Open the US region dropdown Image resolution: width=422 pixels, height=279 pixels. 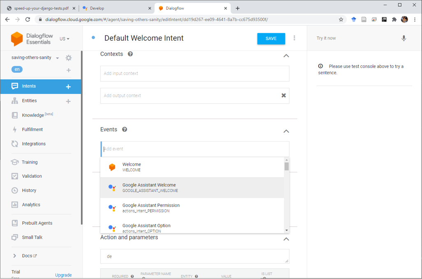point(64,39)
